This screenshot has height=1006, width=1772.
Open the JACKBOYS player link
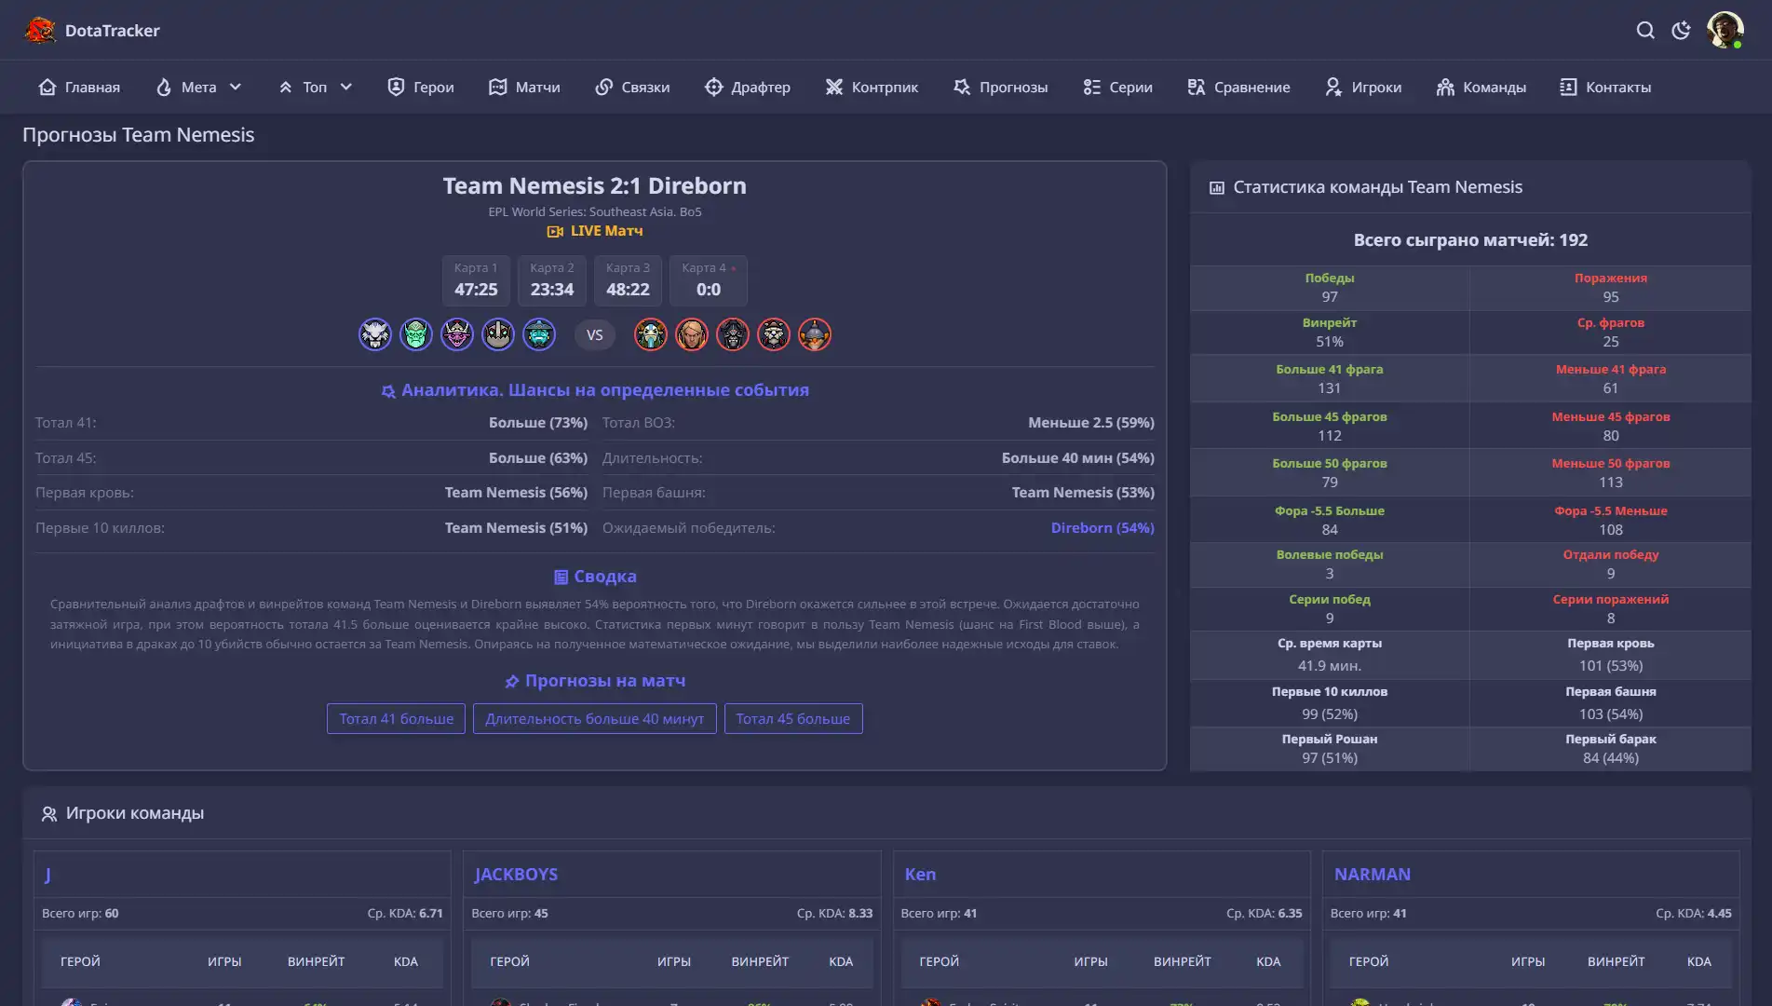click(x=516, y=875)
